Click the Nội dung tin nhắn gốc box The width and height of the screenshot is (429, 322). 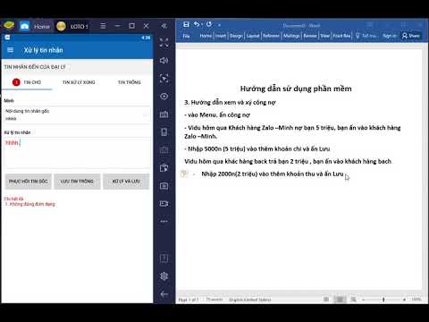[x=77, y=114]
